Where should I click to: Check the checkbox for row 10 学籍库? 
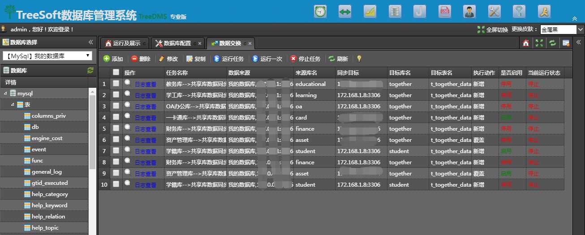point(116,184)
